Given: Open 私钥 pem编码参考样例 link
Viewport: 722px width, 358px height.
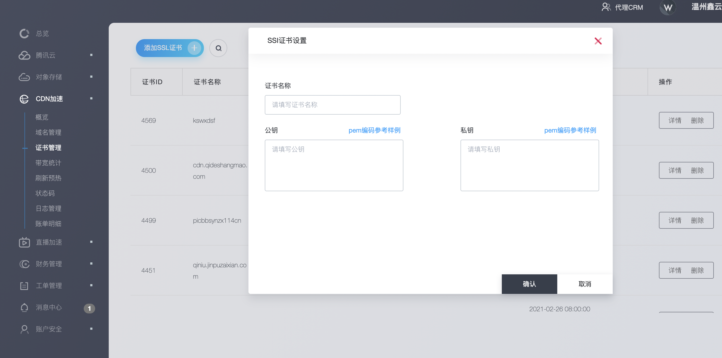Looking at the screenshot, I should [570, 130].
